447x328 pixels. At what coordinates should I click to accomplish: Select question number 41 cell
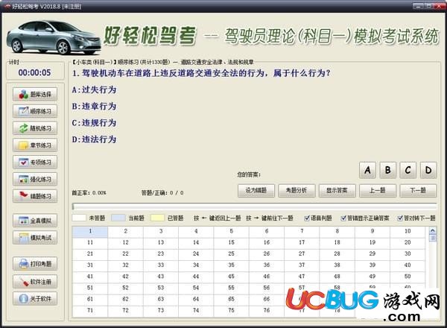pos(90,277)
